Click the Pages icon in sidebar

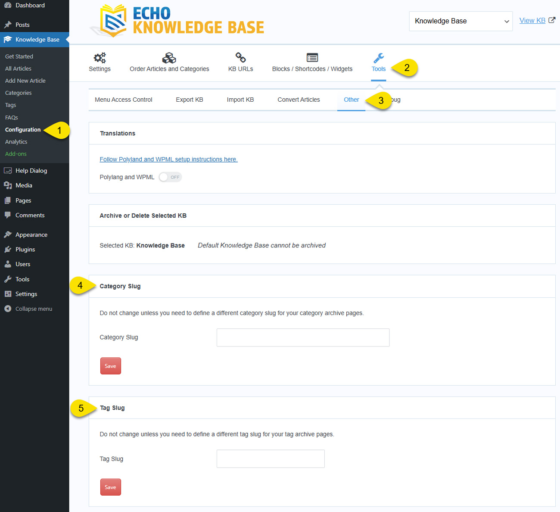[8, 200]
